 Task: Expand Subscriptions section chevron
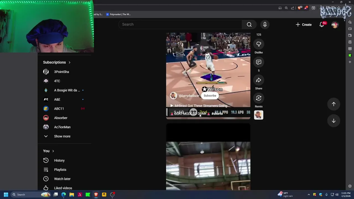tap(69, 62)
